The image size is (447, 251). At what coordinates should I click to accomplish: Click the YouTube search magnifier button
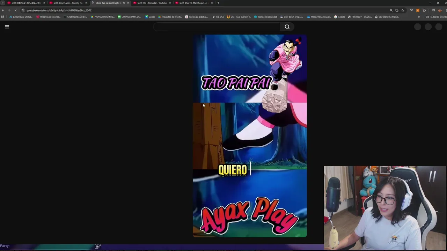(287, 27)
